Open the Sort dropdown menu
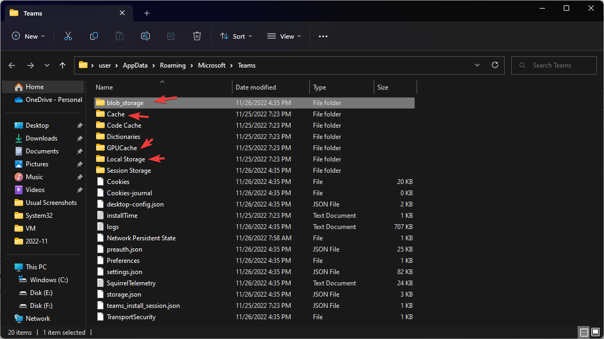Screen dimensions: 604x339 click(236, 36)
